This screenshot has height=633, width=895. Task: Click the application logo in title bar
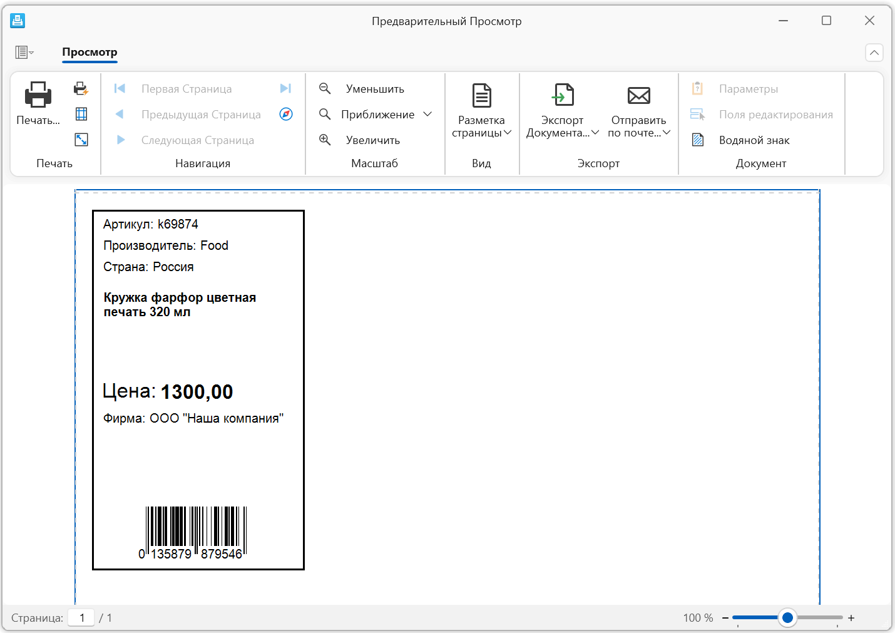18,21
